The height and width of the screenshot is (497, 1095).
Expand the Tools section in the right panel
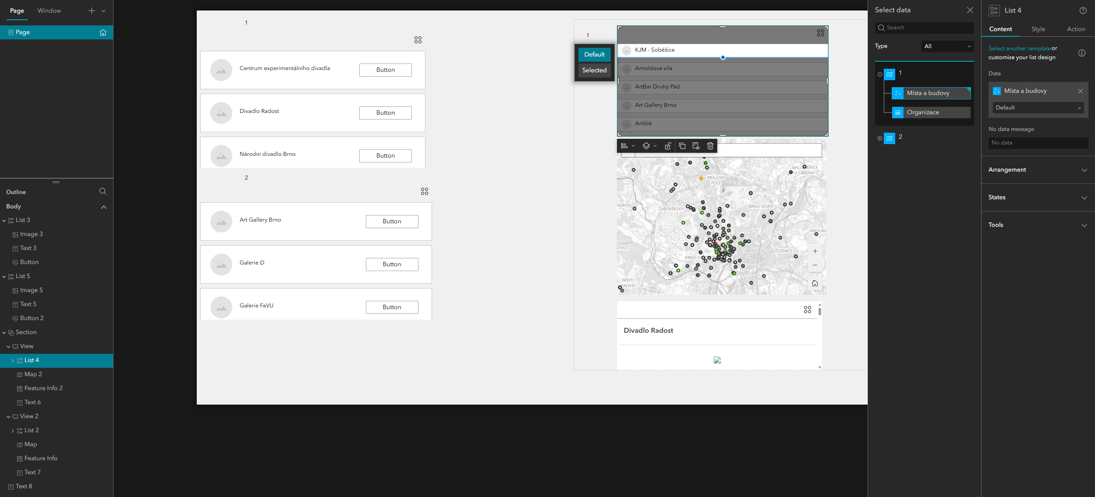(x=1038, y=225)
